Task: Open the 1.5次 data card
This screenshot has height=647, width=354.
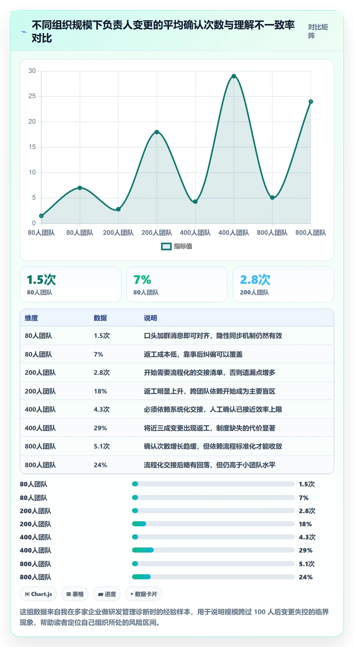Action: pos(71,284)
